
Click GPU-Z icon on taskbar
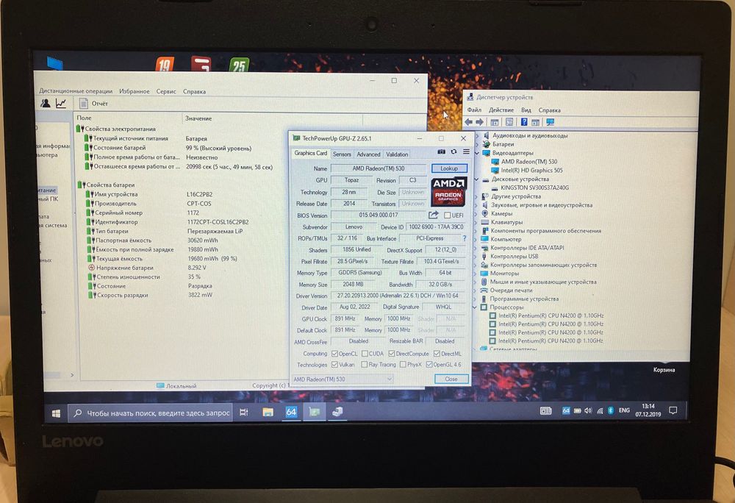coord(314,412)
